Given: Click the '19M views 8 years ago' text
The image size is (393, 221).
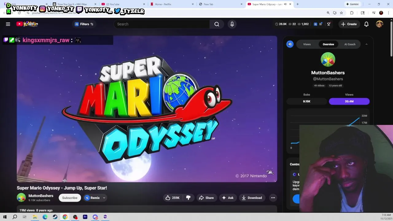Looking at the screenshot, I should [x=36, y=210].
